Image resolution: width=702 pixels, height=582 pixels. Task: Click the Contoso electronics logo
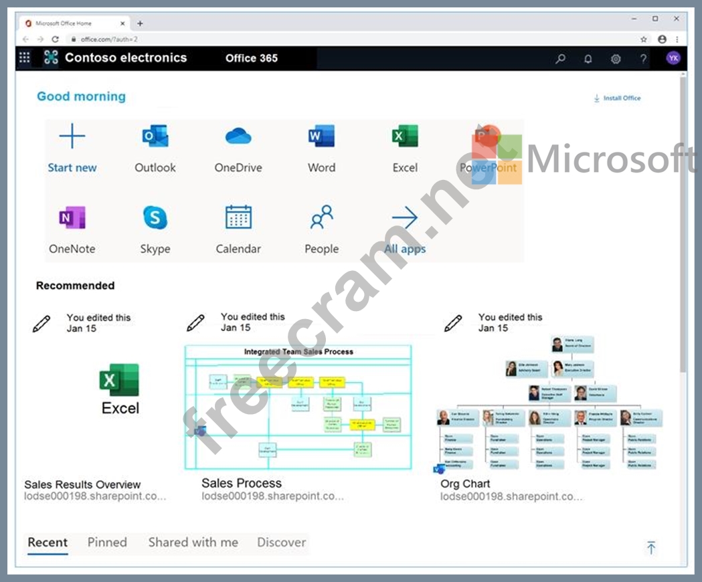51,58
